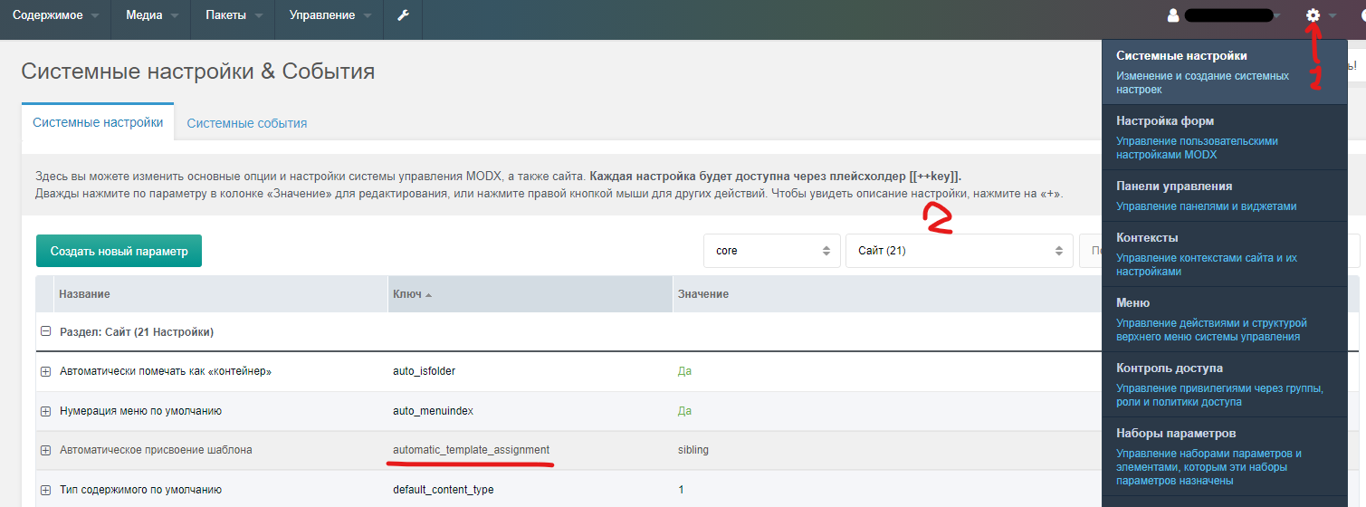
Task: Switch to Системные события tab
Action: coord(247,123)
